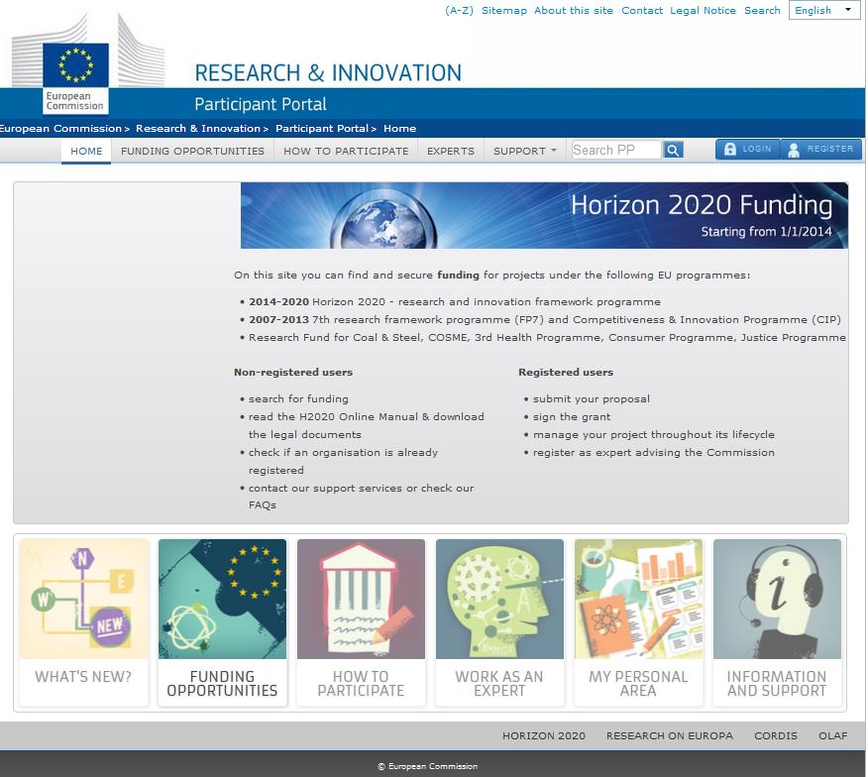868x777 pixels.
Task: Select the Home tab
Action: pos(86,152)
